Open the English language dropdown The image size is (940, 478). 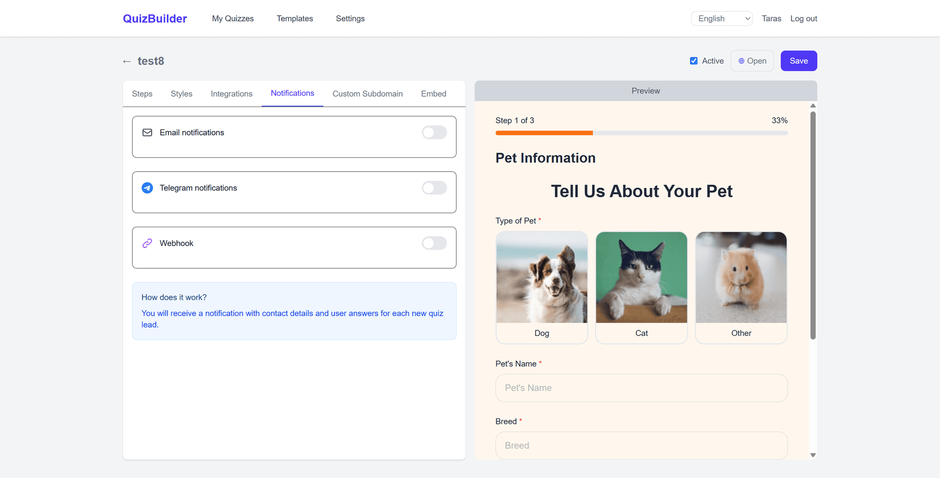coord(722,18)
